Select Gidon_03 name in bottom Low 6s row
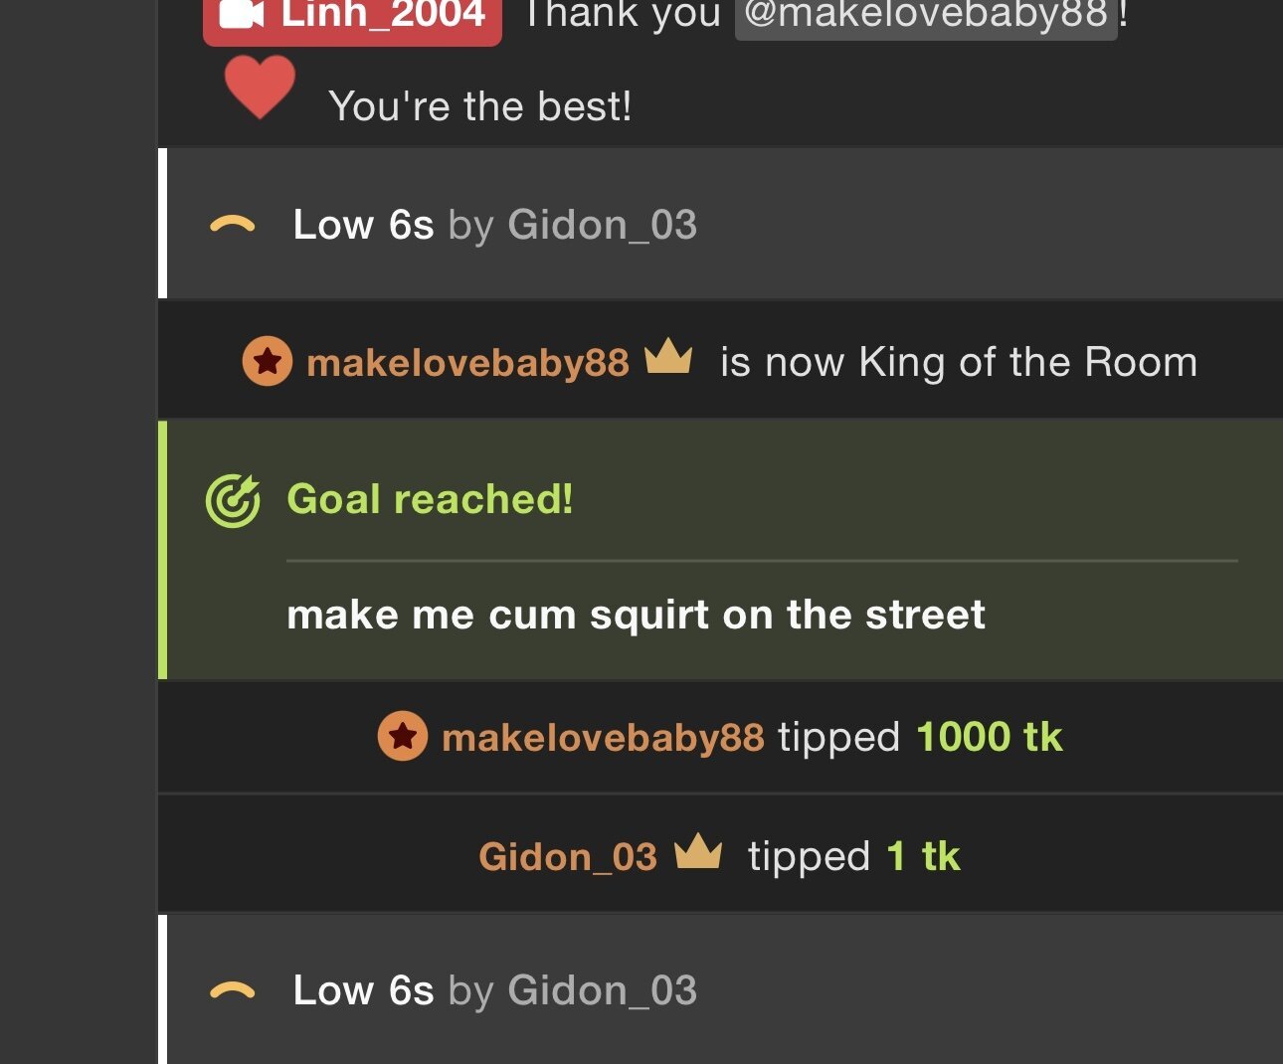 coord(603,990)
